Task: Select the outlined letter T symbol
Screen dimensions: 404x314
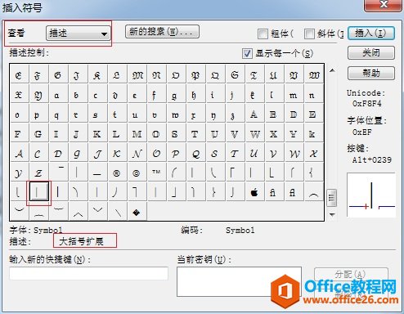Action: [195, 134]
